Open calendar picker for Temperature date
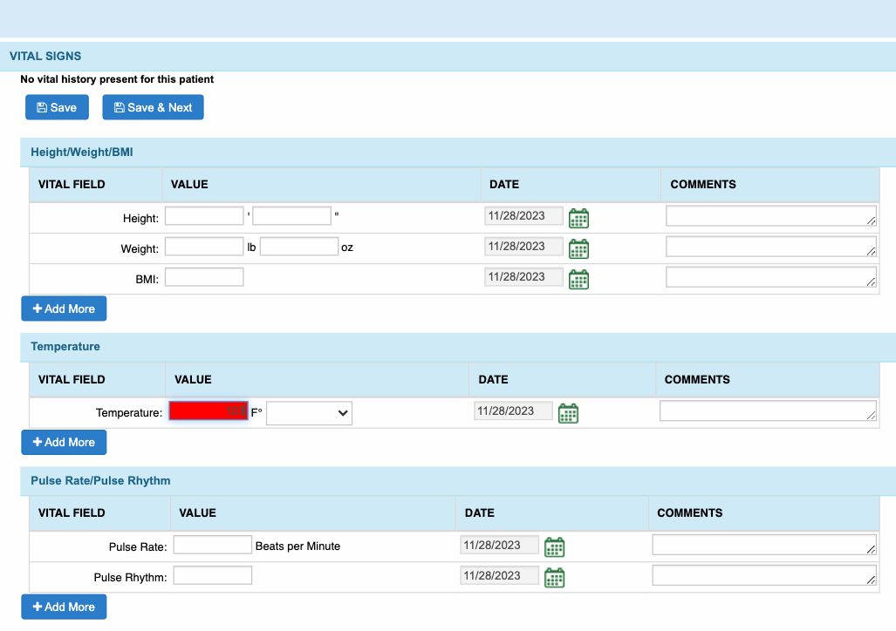This screenshot has width=896, height=631. 568,413
